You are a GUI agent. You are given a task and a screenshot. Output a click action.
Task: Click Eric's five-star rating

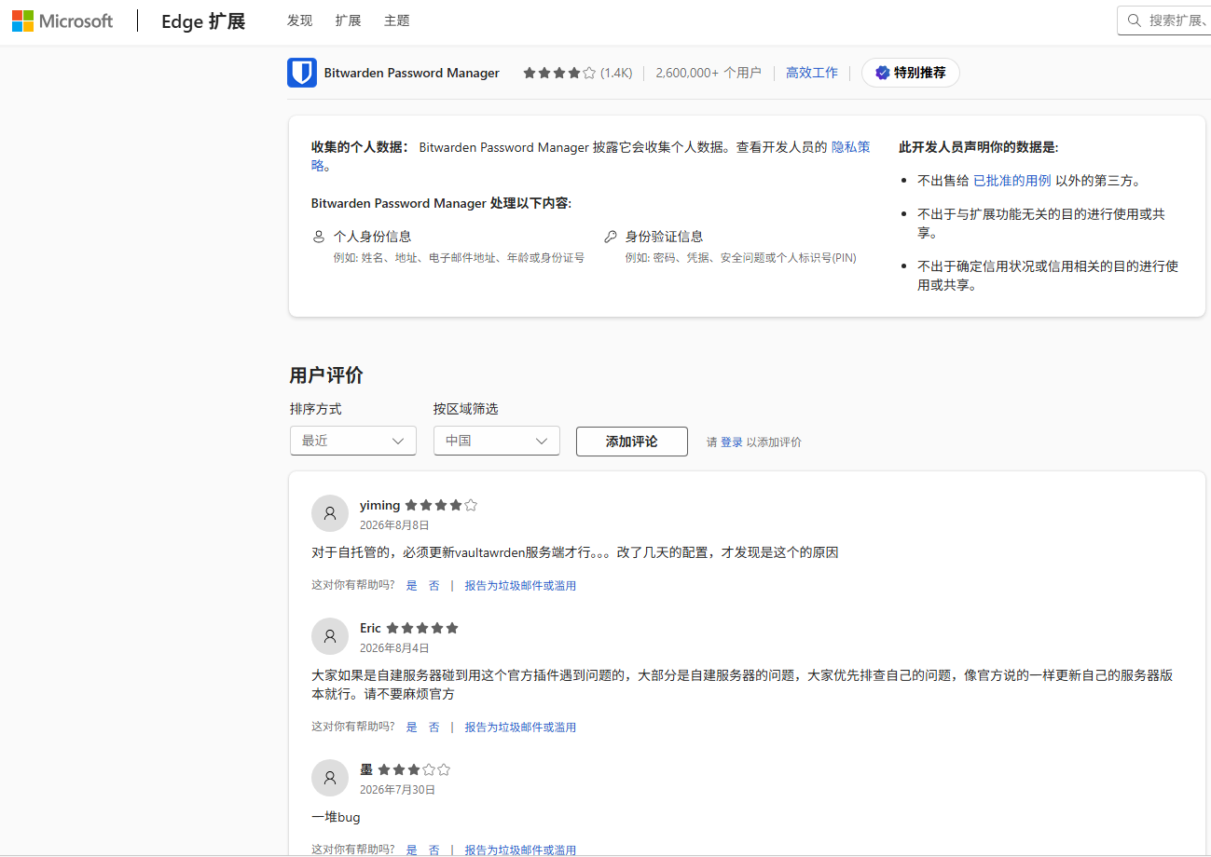point(422,629)
